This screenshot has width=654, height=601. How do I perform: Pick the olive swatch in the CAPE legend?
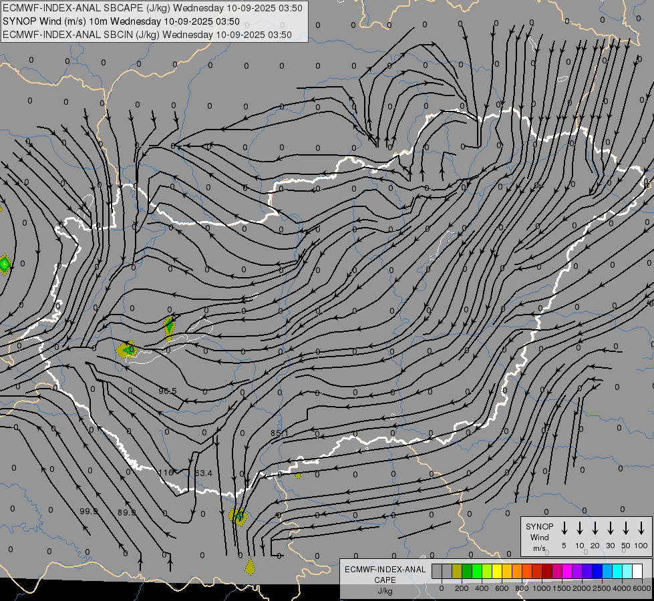click(457, 572)
